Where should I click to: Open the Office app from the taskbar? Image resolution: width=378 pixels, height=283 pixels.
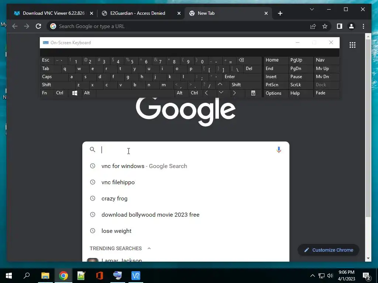(x=100, y=276)
